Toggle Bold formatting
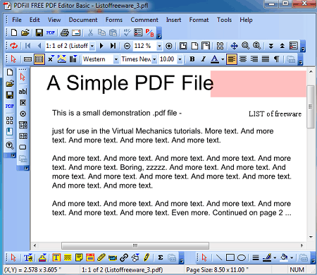This screenshot has height=275, width=317. (192, 59)
